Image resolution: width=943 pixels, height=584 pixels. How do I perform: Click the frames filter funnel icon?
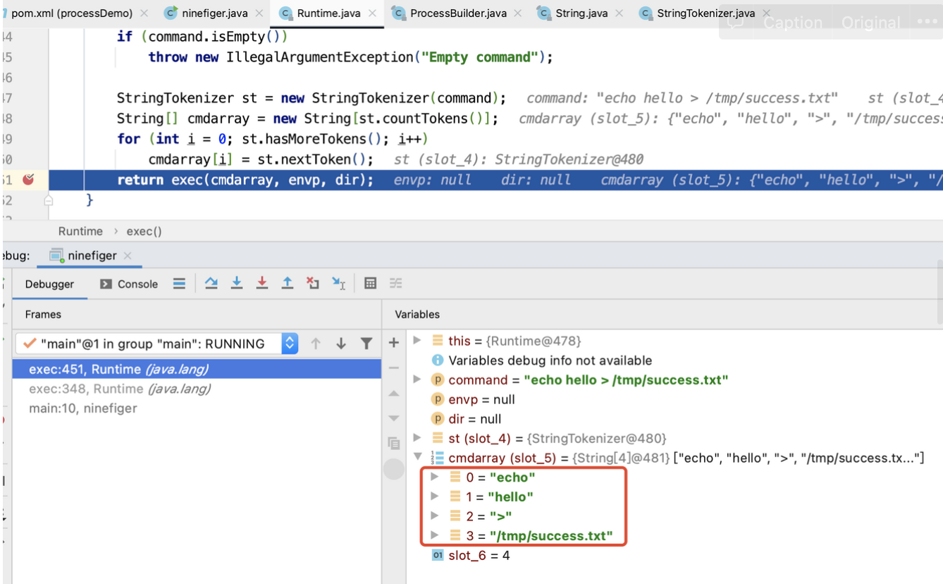click(366, 343)
